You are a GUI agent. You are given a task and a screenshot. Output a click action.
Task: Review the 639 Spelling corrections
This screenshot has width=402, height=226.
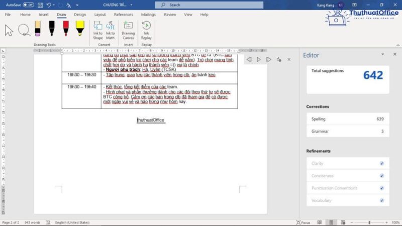click(347, 119)
